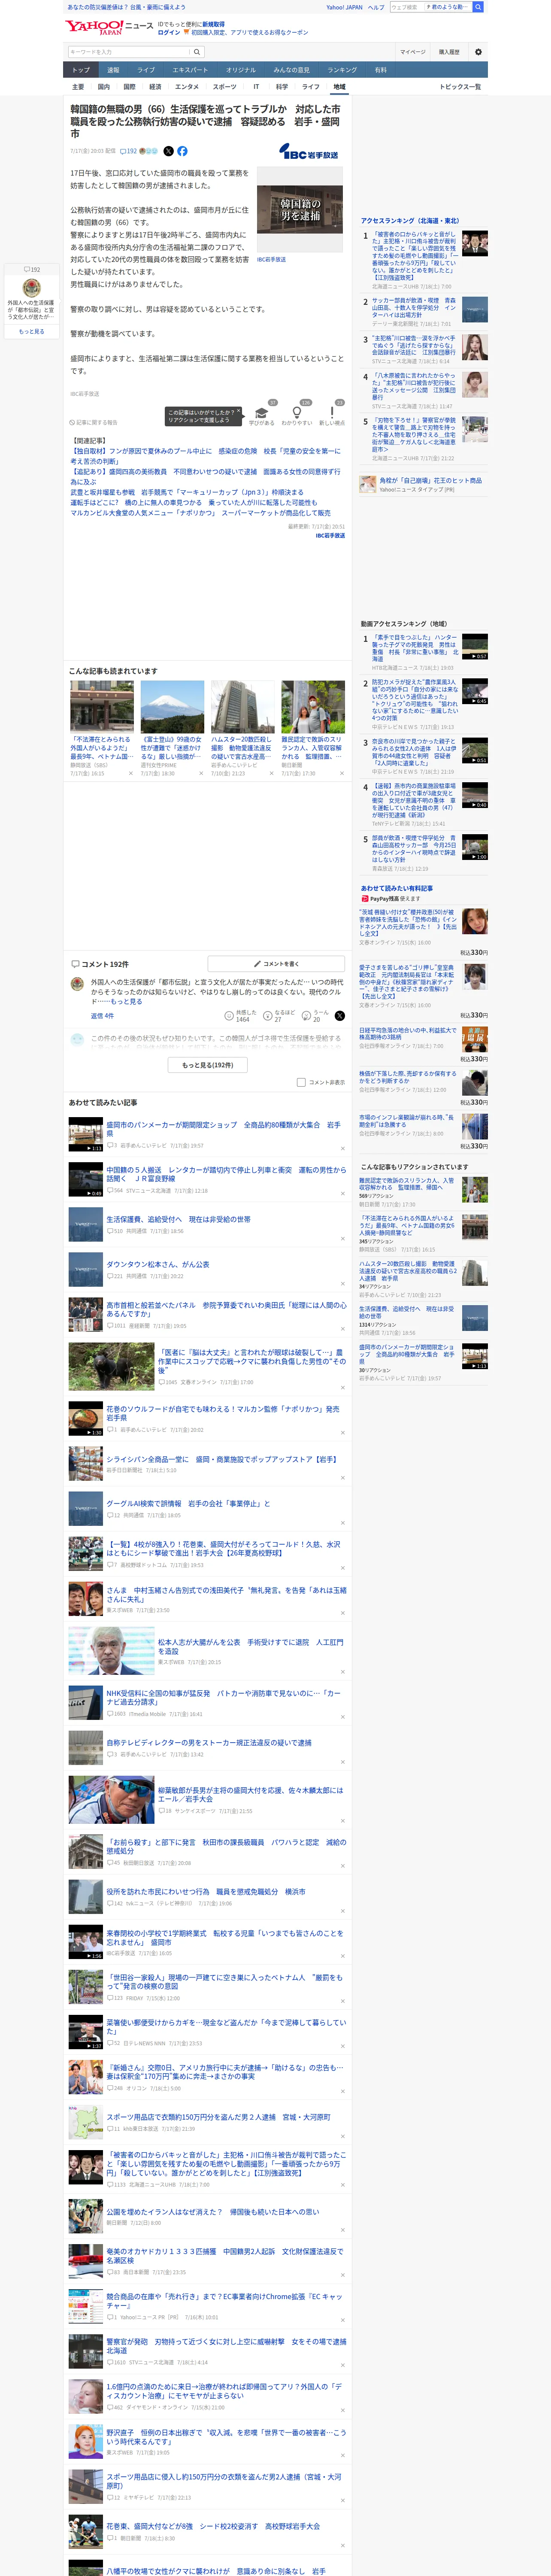Toggle the コメント非表示 checkbox
The image size is (551, 2576).
301,1082
